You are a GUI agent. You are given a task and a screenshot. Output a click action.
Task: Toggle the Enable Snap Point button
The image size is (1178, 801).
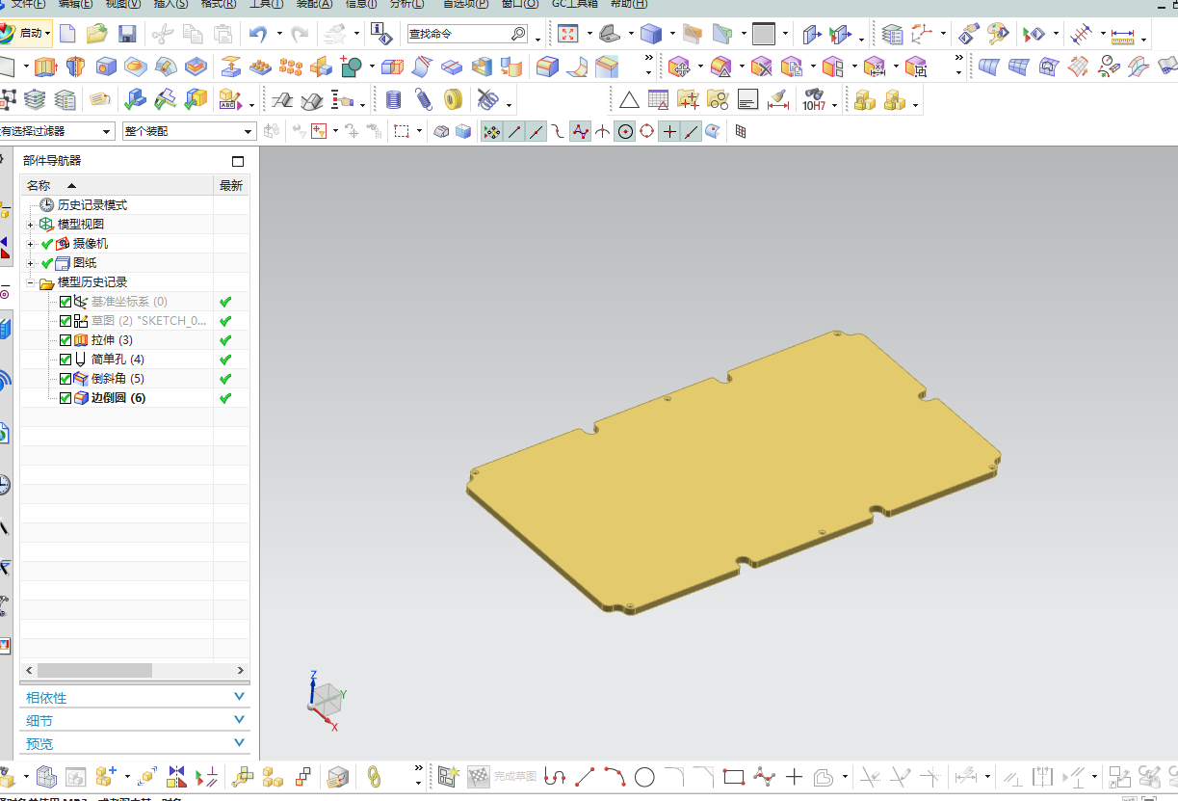coord(491,131)
